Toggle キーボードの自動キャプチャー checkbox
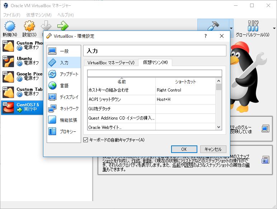Screen dimensions: 277x209 (x=85, y=140)
